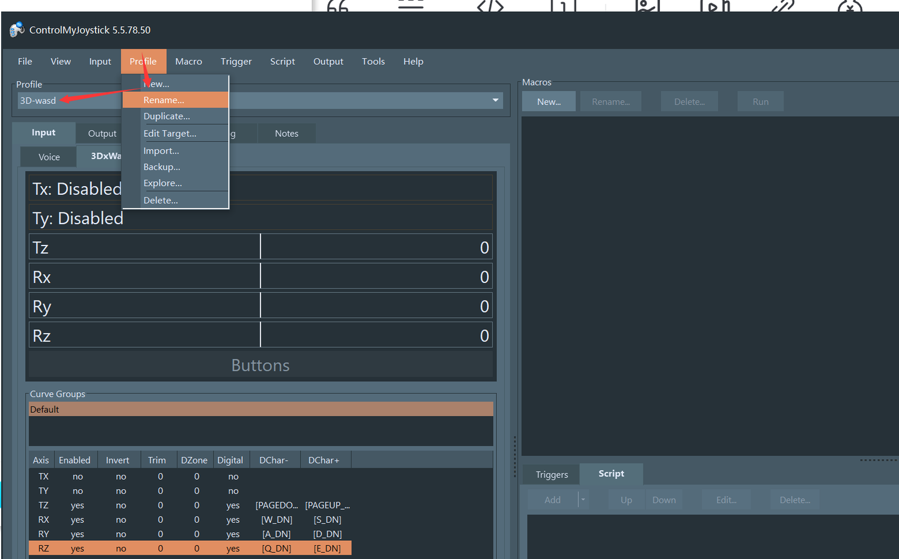Open the Macro menu in the menu bar
The height and width of the screenshot is (559, 899).
pos(189,61)
